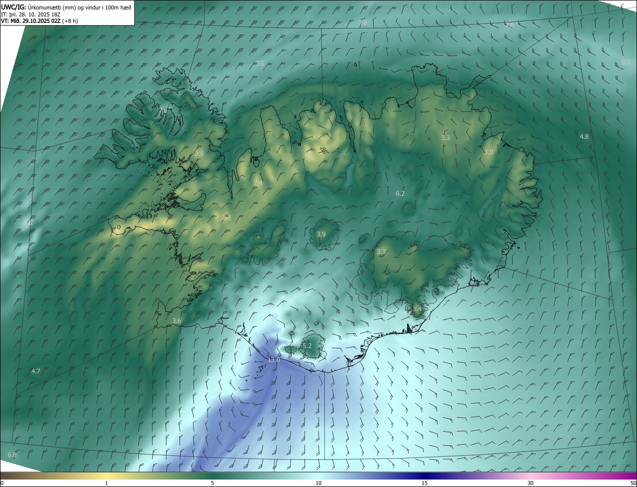Select the initialization time line 'IT: þri. 28. 10. 2025 18Z'

pos(31,14)
